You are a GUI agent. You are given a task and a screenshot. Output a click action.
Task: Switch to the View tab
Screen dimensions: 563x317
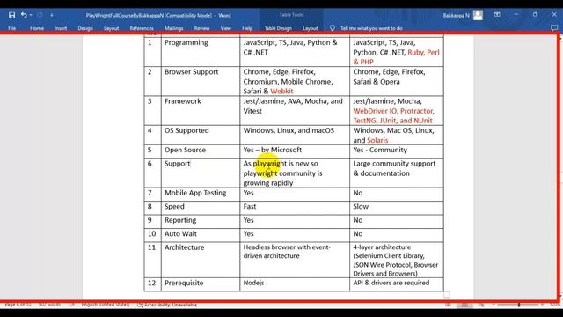pos(226,28)
